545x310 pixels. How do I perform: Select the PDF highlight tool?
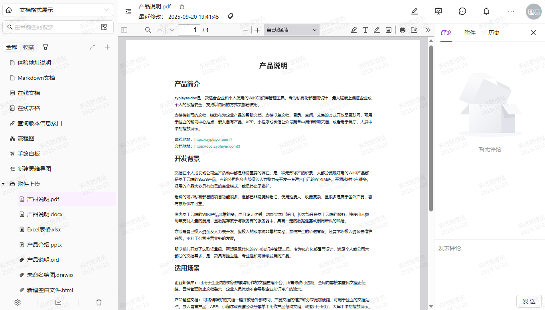(x=353, y=30)
